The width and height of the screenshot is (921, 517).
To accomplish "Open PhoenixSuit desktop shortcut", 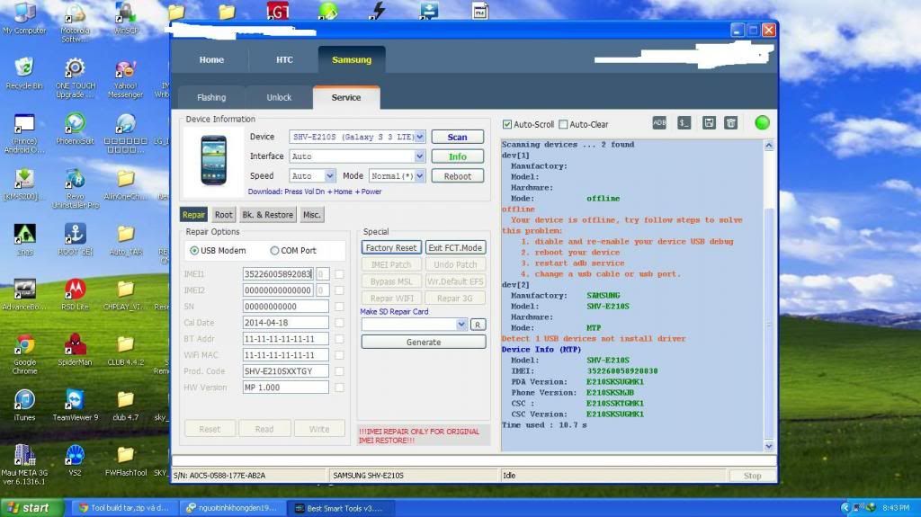I will (x=76, y=129).
